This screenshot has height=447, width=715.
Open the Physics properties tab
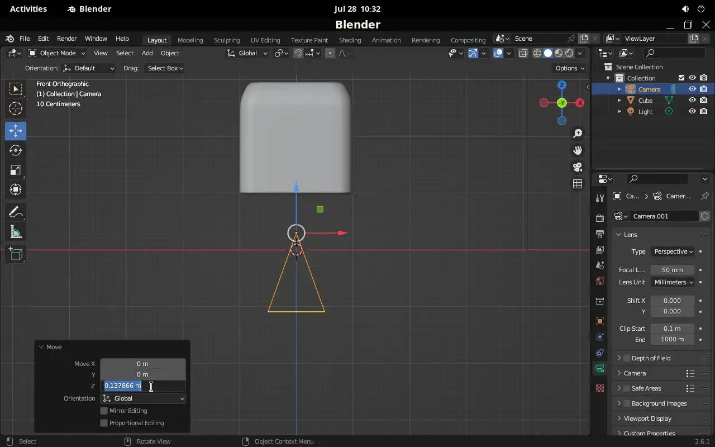click(x=600, y=337)
